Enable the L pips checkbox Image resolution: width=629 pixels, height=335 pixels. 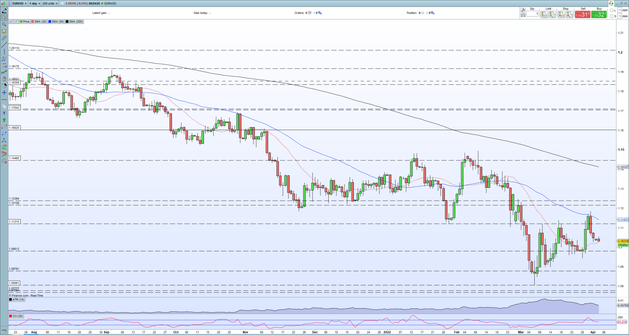(612, 10)
